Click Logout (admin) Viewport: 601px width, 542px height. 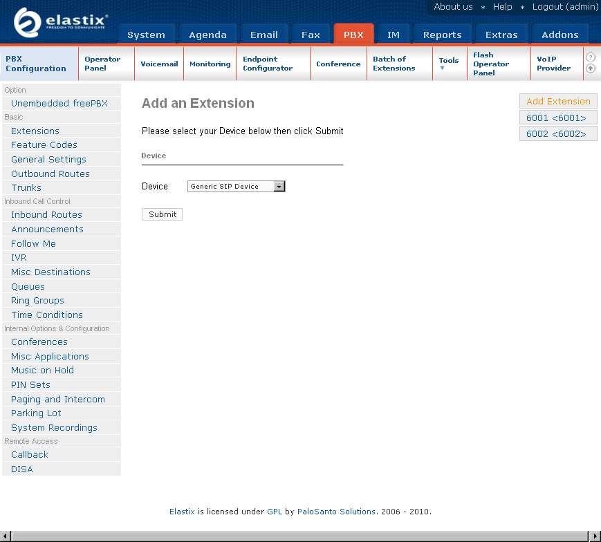(565, 6)
